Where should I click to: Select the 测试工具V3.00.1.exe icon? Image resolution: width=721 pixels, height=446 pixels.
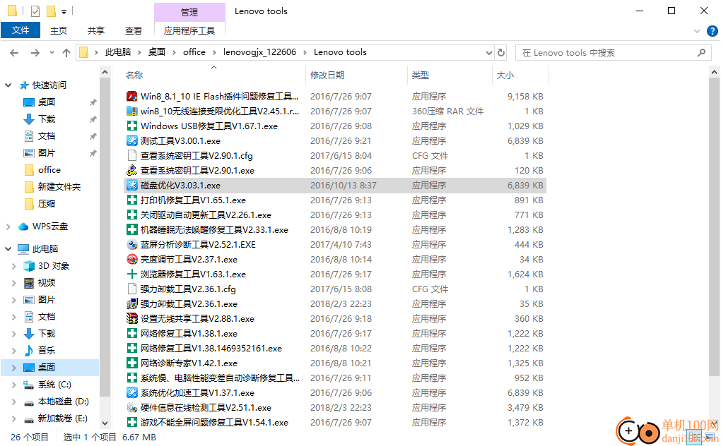point(132,141)
